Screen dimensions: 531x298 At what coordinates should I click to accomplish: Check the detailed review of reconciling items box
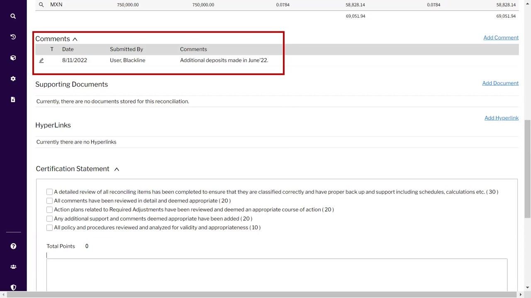(49, 192)
